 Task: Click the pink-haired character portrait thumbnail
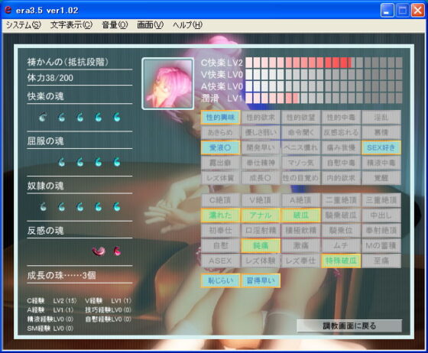(168, 83)
